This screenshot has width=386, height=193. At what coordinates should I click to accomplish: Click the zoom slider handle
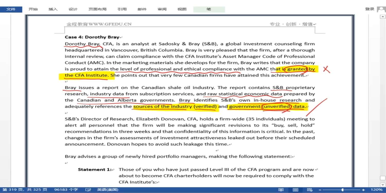pos(343,190)
